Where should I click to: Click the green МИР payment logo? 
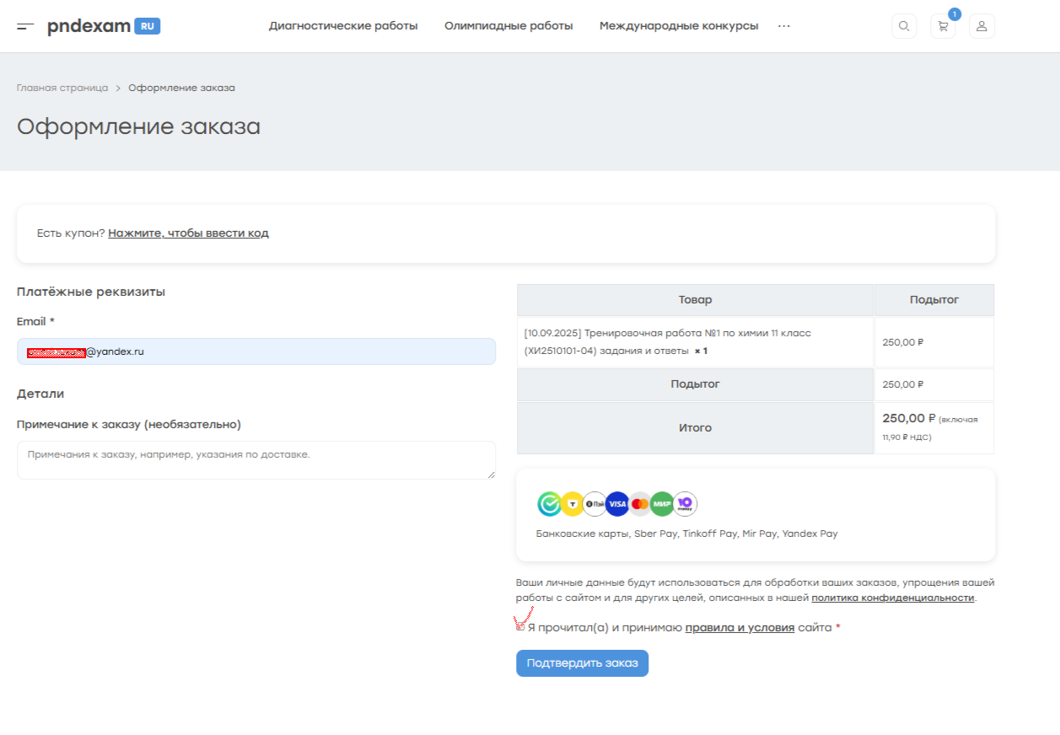click(x=662, y=504)
